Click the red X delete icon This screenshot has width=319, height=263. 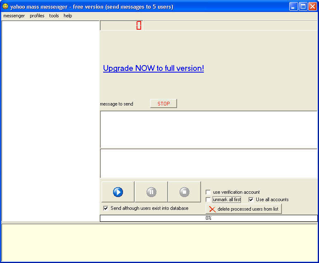212,209
